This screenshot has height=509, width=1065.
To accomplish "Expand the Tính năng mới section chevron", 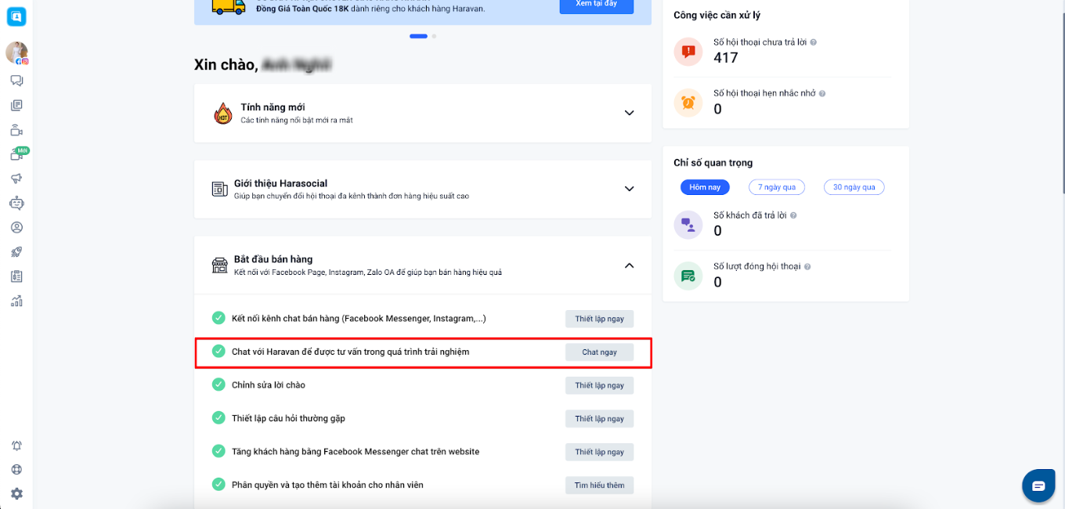I will 629,113.
